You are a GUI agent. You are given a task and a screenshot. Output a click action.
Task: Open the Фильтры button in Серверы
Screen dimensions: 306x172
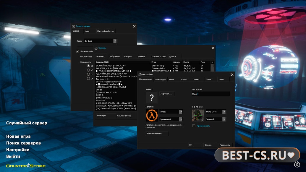[106, 116]
